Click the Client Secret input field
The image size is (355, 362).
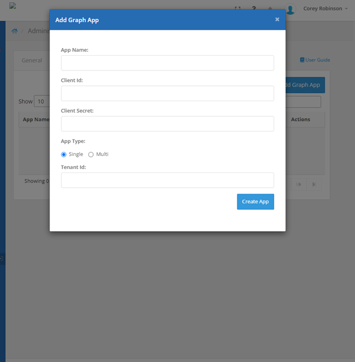point(167,124)
